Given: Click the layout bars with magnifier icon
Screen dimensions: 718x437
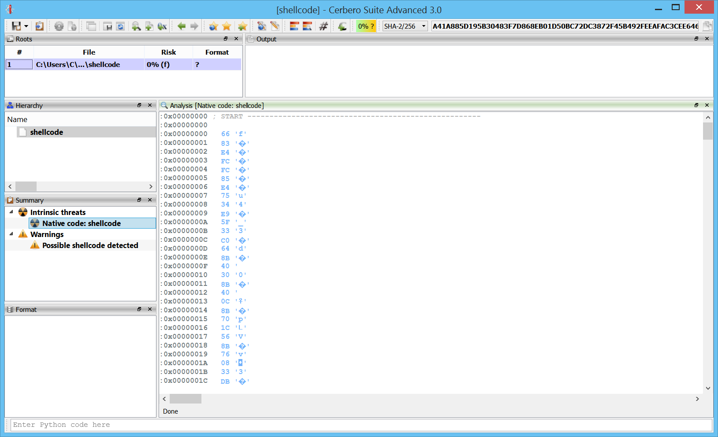Looking at the screenshot, I should tap(307, 26).
